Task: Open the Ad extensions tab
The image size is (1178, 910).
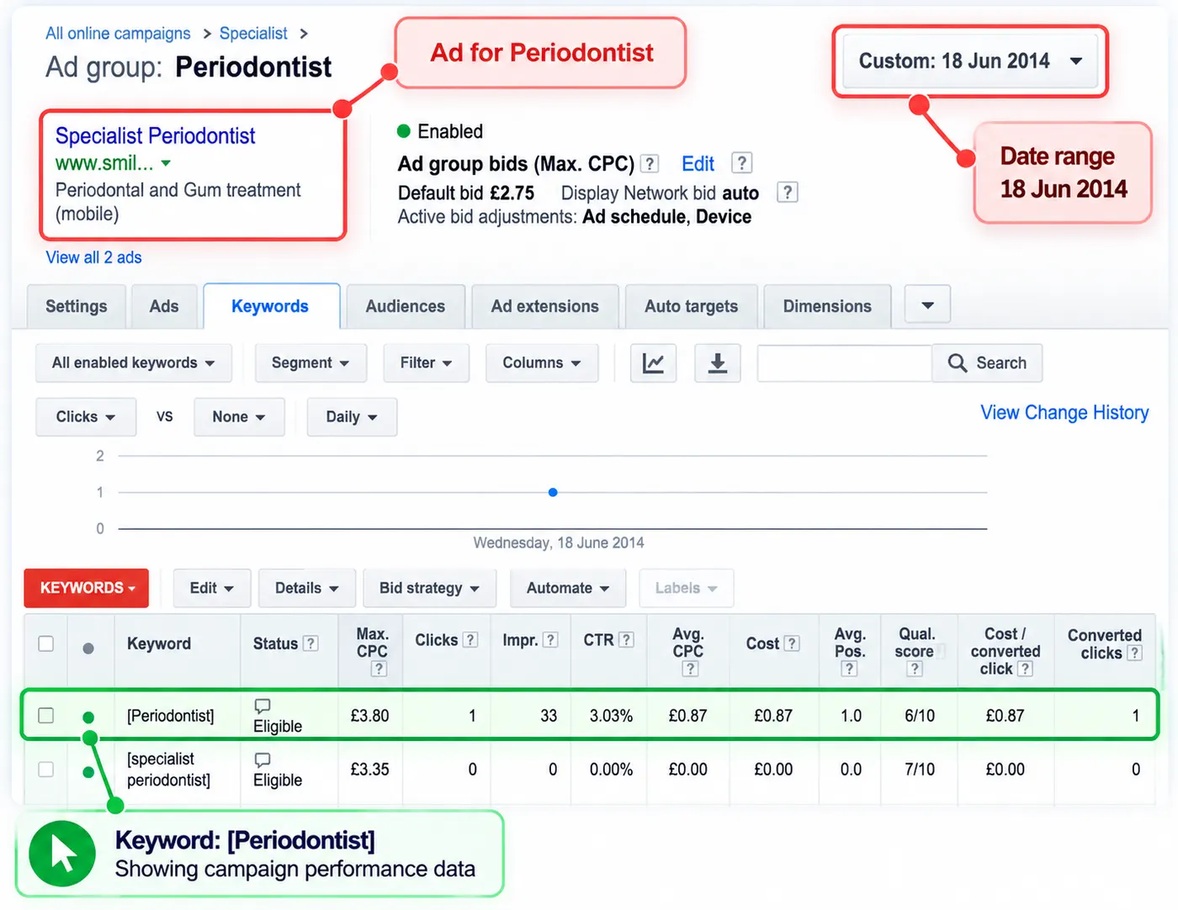Action: click(x=545, y=307)
